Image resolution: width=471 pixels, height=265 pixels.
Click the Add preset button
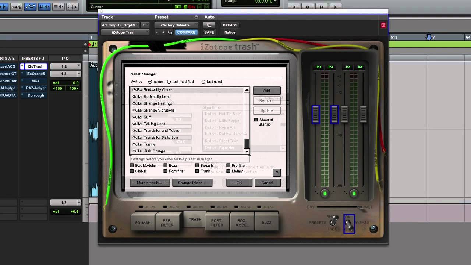(267, 91)
